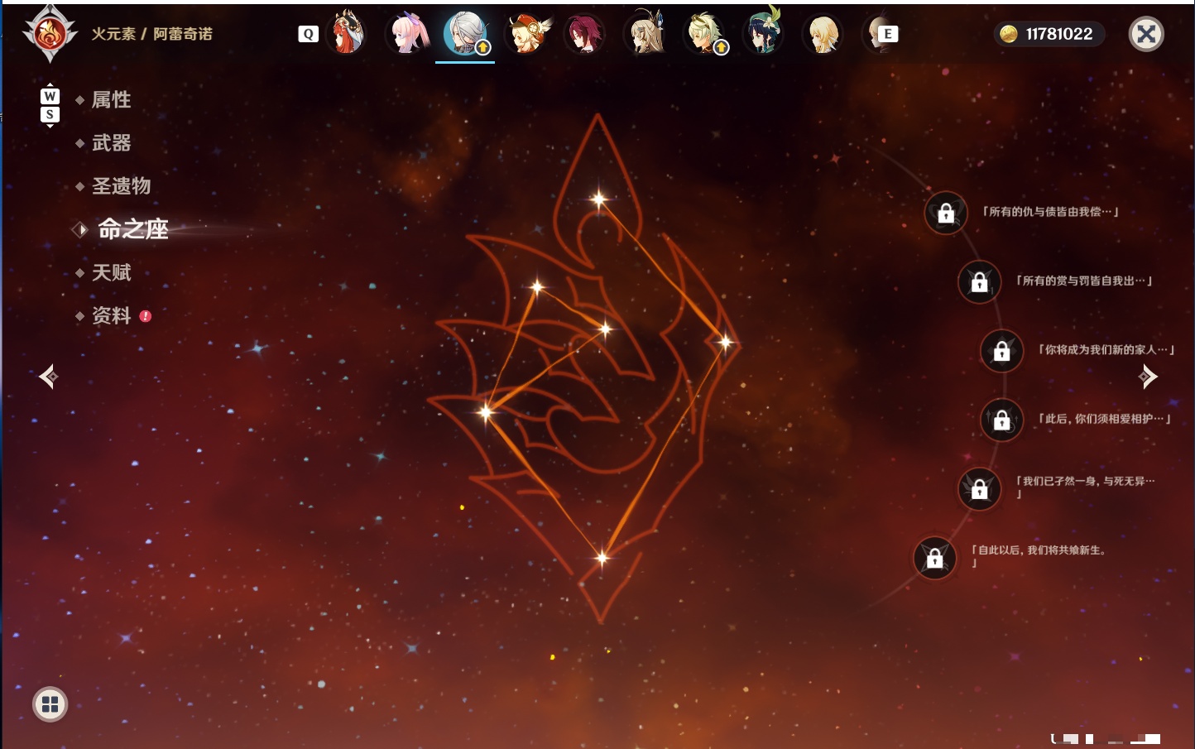Screen dimensions: 1195x749
Task: Open the 属性 menu
Action: click(x=111, y=100)
